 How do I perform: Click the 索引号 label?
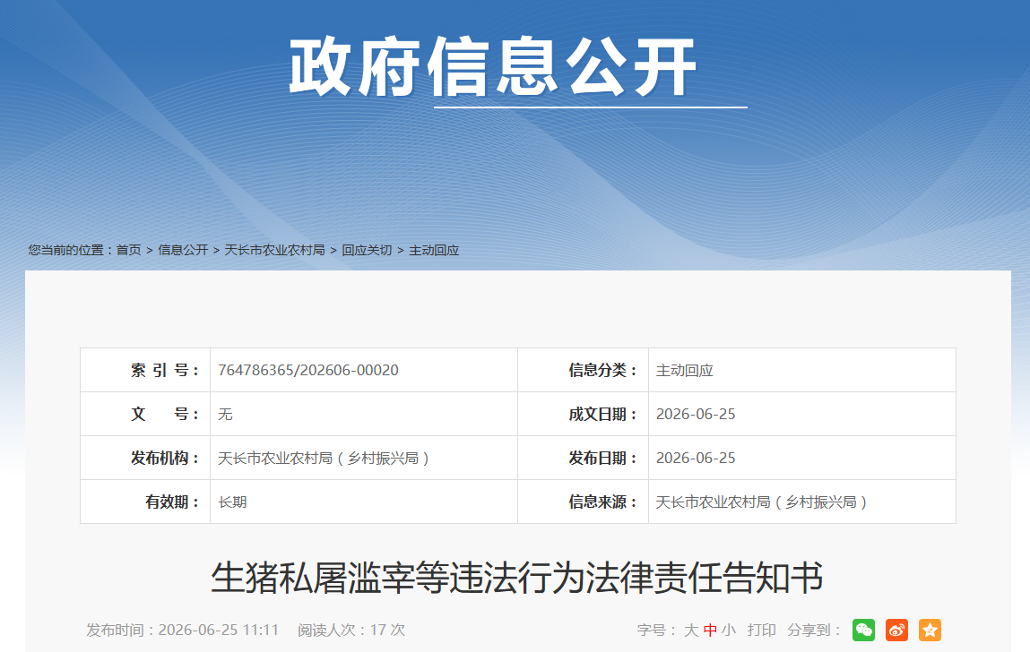pos(165,370)
